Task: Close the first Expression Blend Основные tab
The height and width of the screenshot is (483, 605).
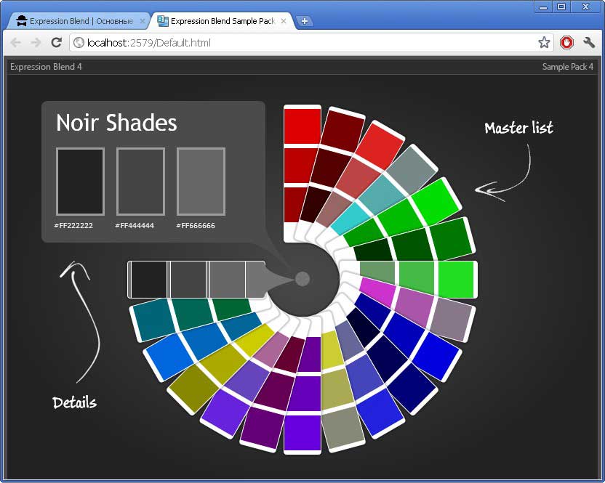Action: point(143,21)
